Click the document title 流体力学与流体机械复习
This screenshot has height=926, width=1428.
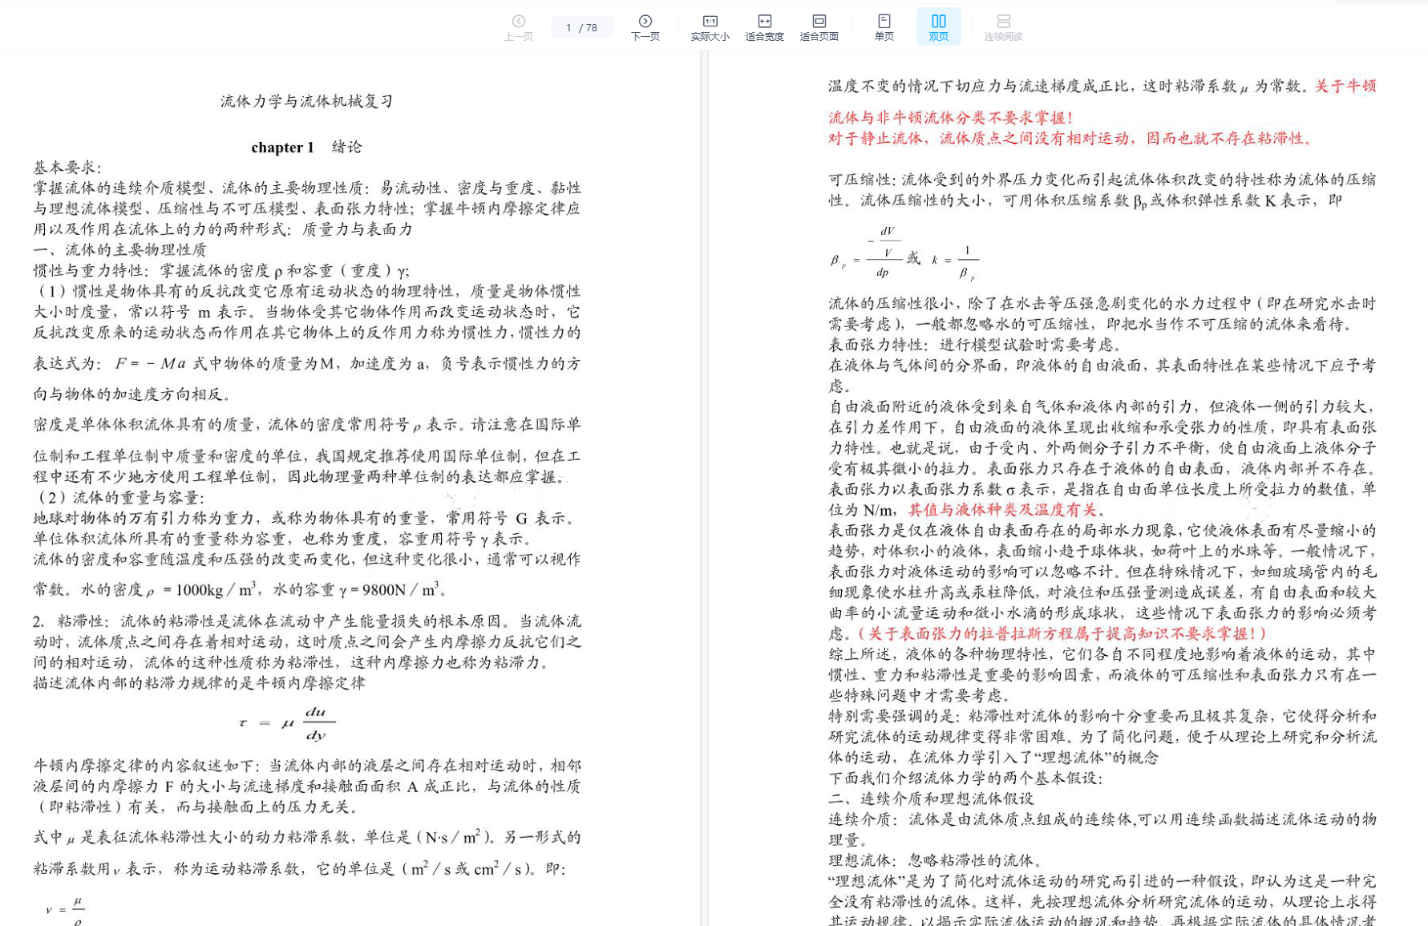[307, 101]
